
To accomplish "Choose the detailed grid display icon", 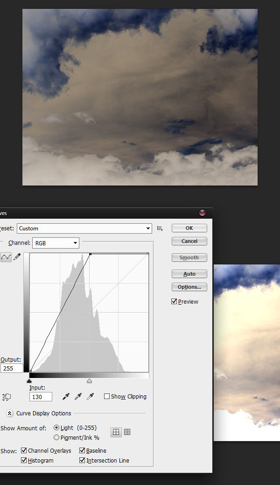I will coord(127,432).
